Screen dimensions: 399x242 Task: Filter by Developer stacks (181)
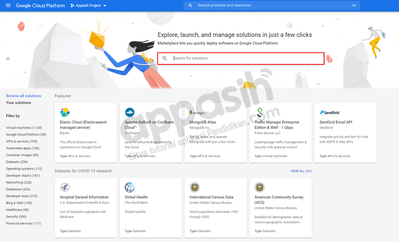(23, 176)
